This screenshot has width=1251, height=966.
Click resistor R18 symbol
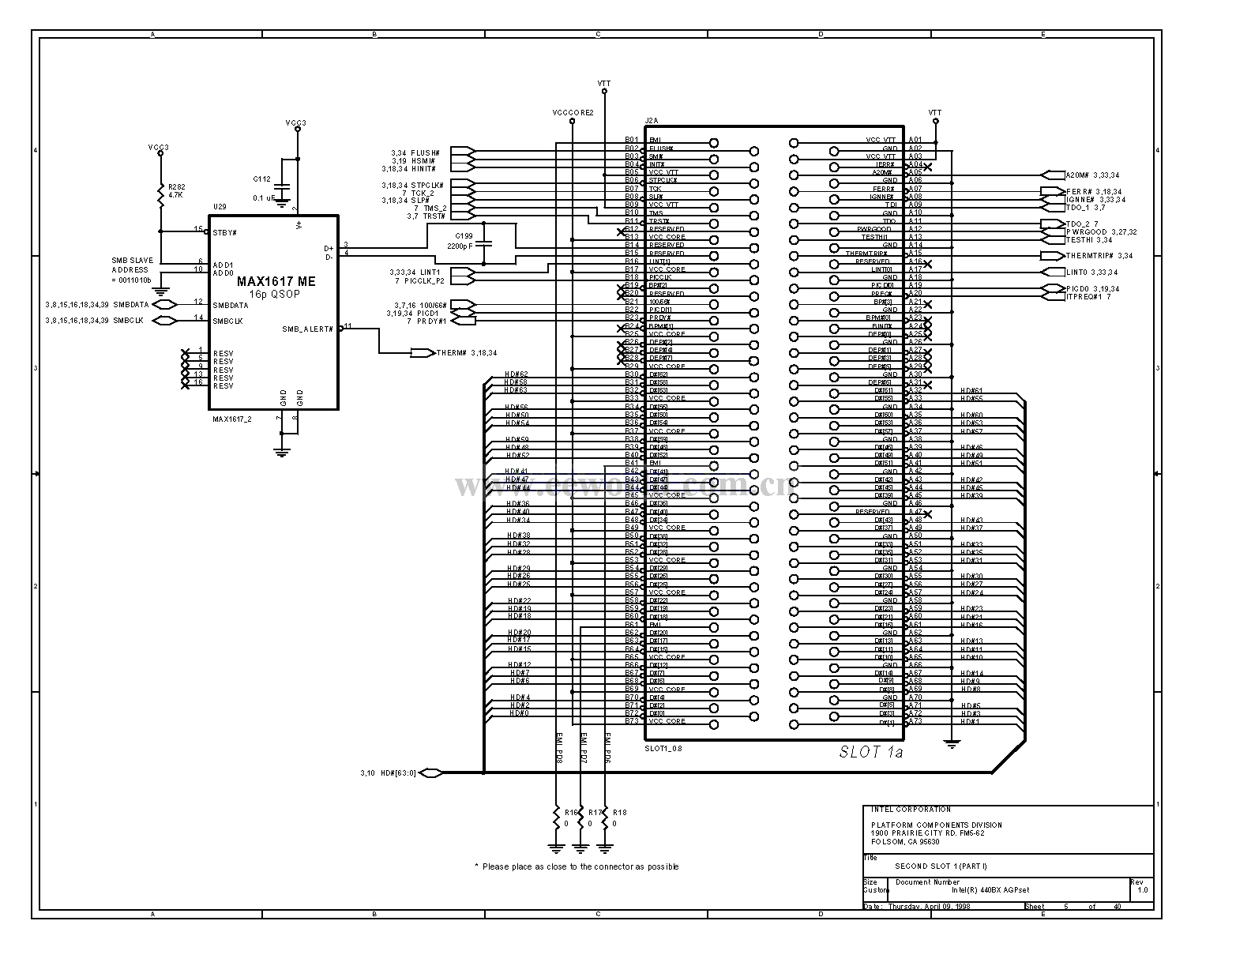tap(605, 818)
